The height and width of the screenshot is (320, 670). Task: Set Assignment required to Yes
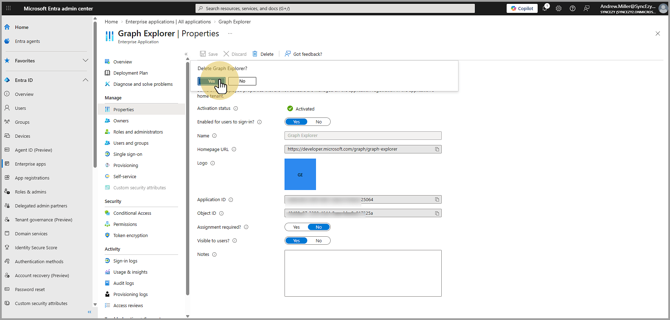point(296,227)
